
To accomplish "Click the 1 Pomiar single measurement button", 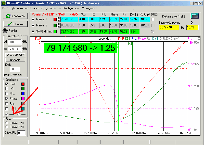I will click(x=15, y=24).
